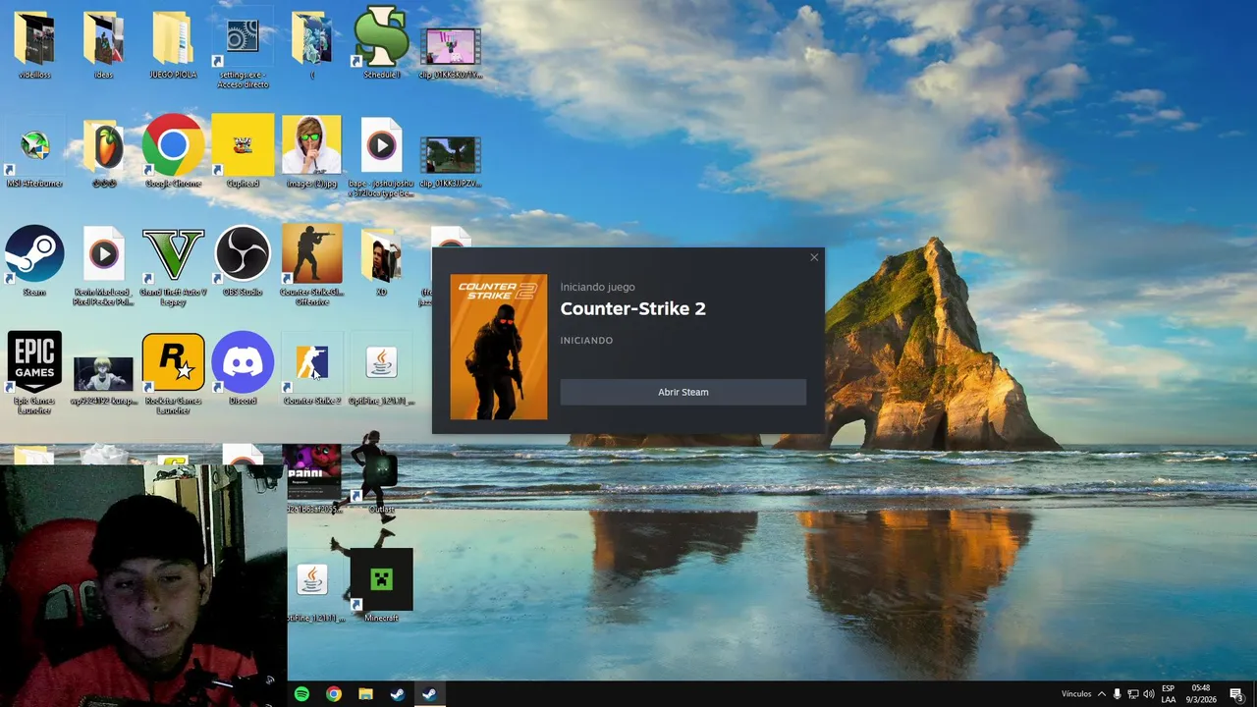Open File Explorer from the taskbar
Screen dimensions: 1257x707
(x=365, y=694)
